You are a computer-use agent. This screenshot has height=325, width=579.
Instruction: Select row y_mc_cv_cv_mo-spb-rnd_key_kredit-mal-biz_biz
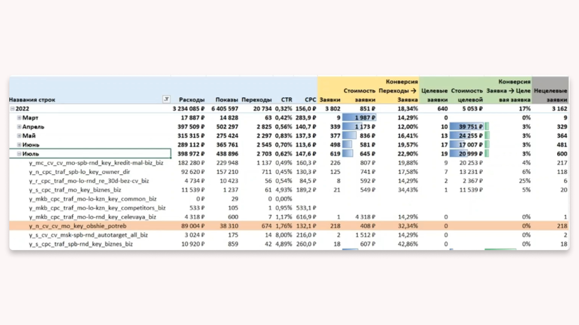point(289,163)
